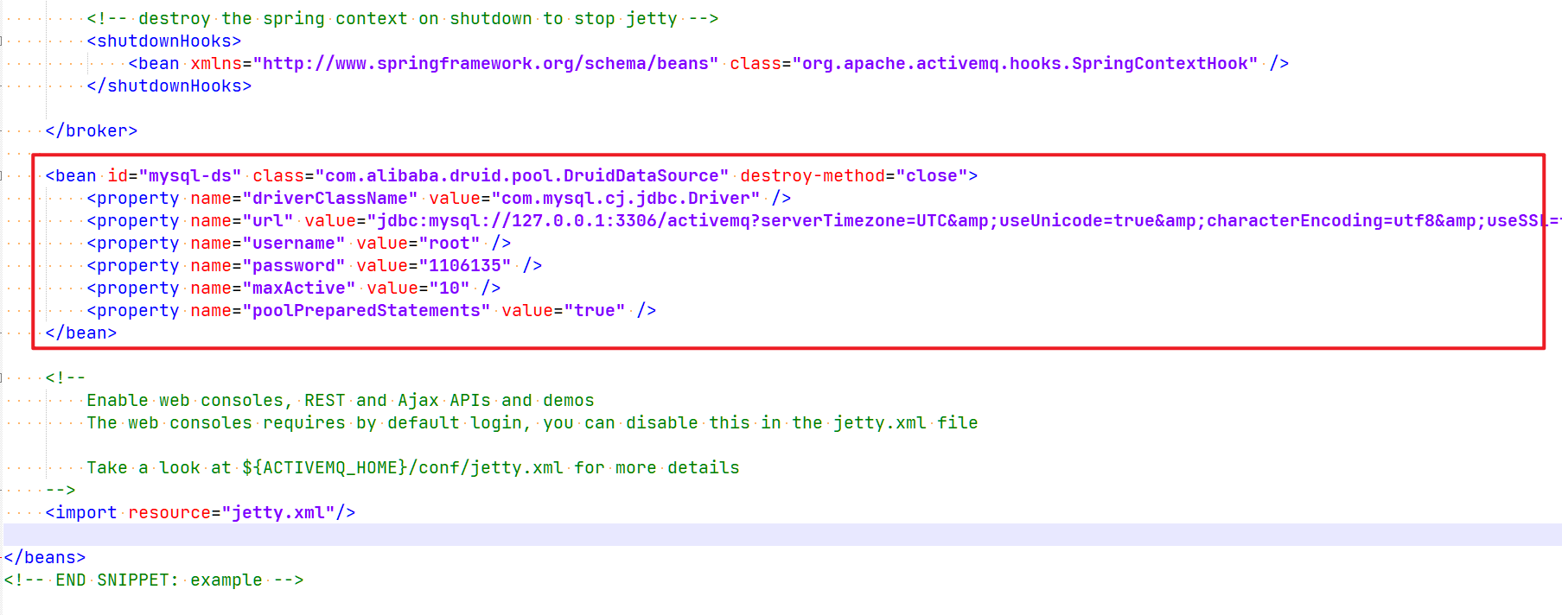The image size is (1562, 615).
Task: Collapse the shutdownHooks fold marker
Action: tap(3, 41)
